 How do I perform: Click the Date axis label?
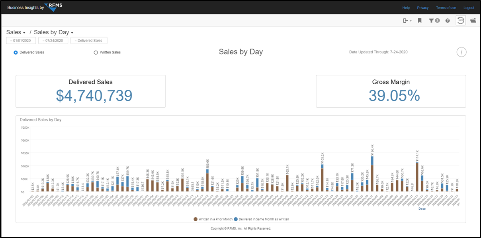click(x=422, y=208)
